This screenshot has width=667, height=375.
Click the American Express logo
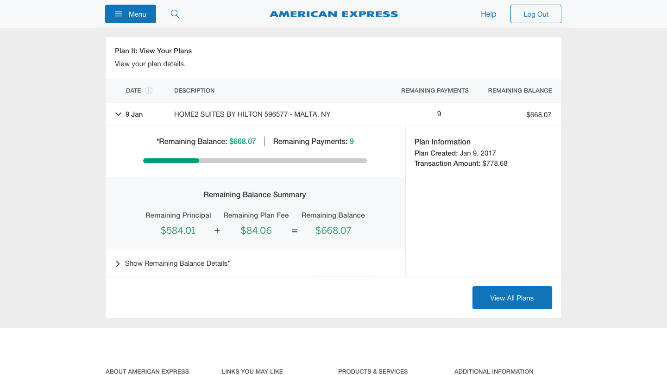click(x=333, y=14)
